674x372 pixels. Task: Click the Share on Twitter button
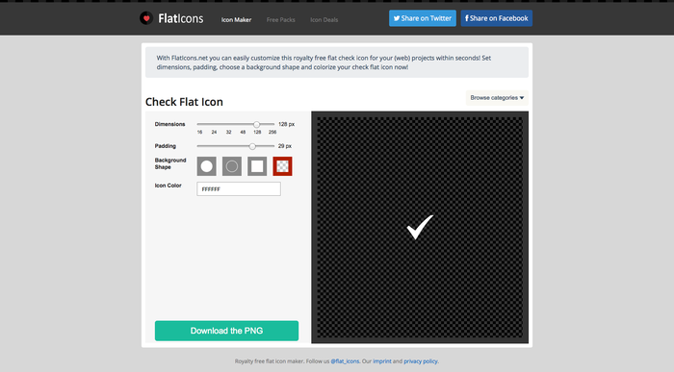pos(423,18)
